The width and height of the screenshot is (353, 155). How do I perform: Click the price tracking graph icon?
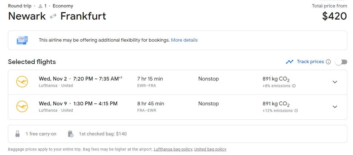click(x=290, y=62)
